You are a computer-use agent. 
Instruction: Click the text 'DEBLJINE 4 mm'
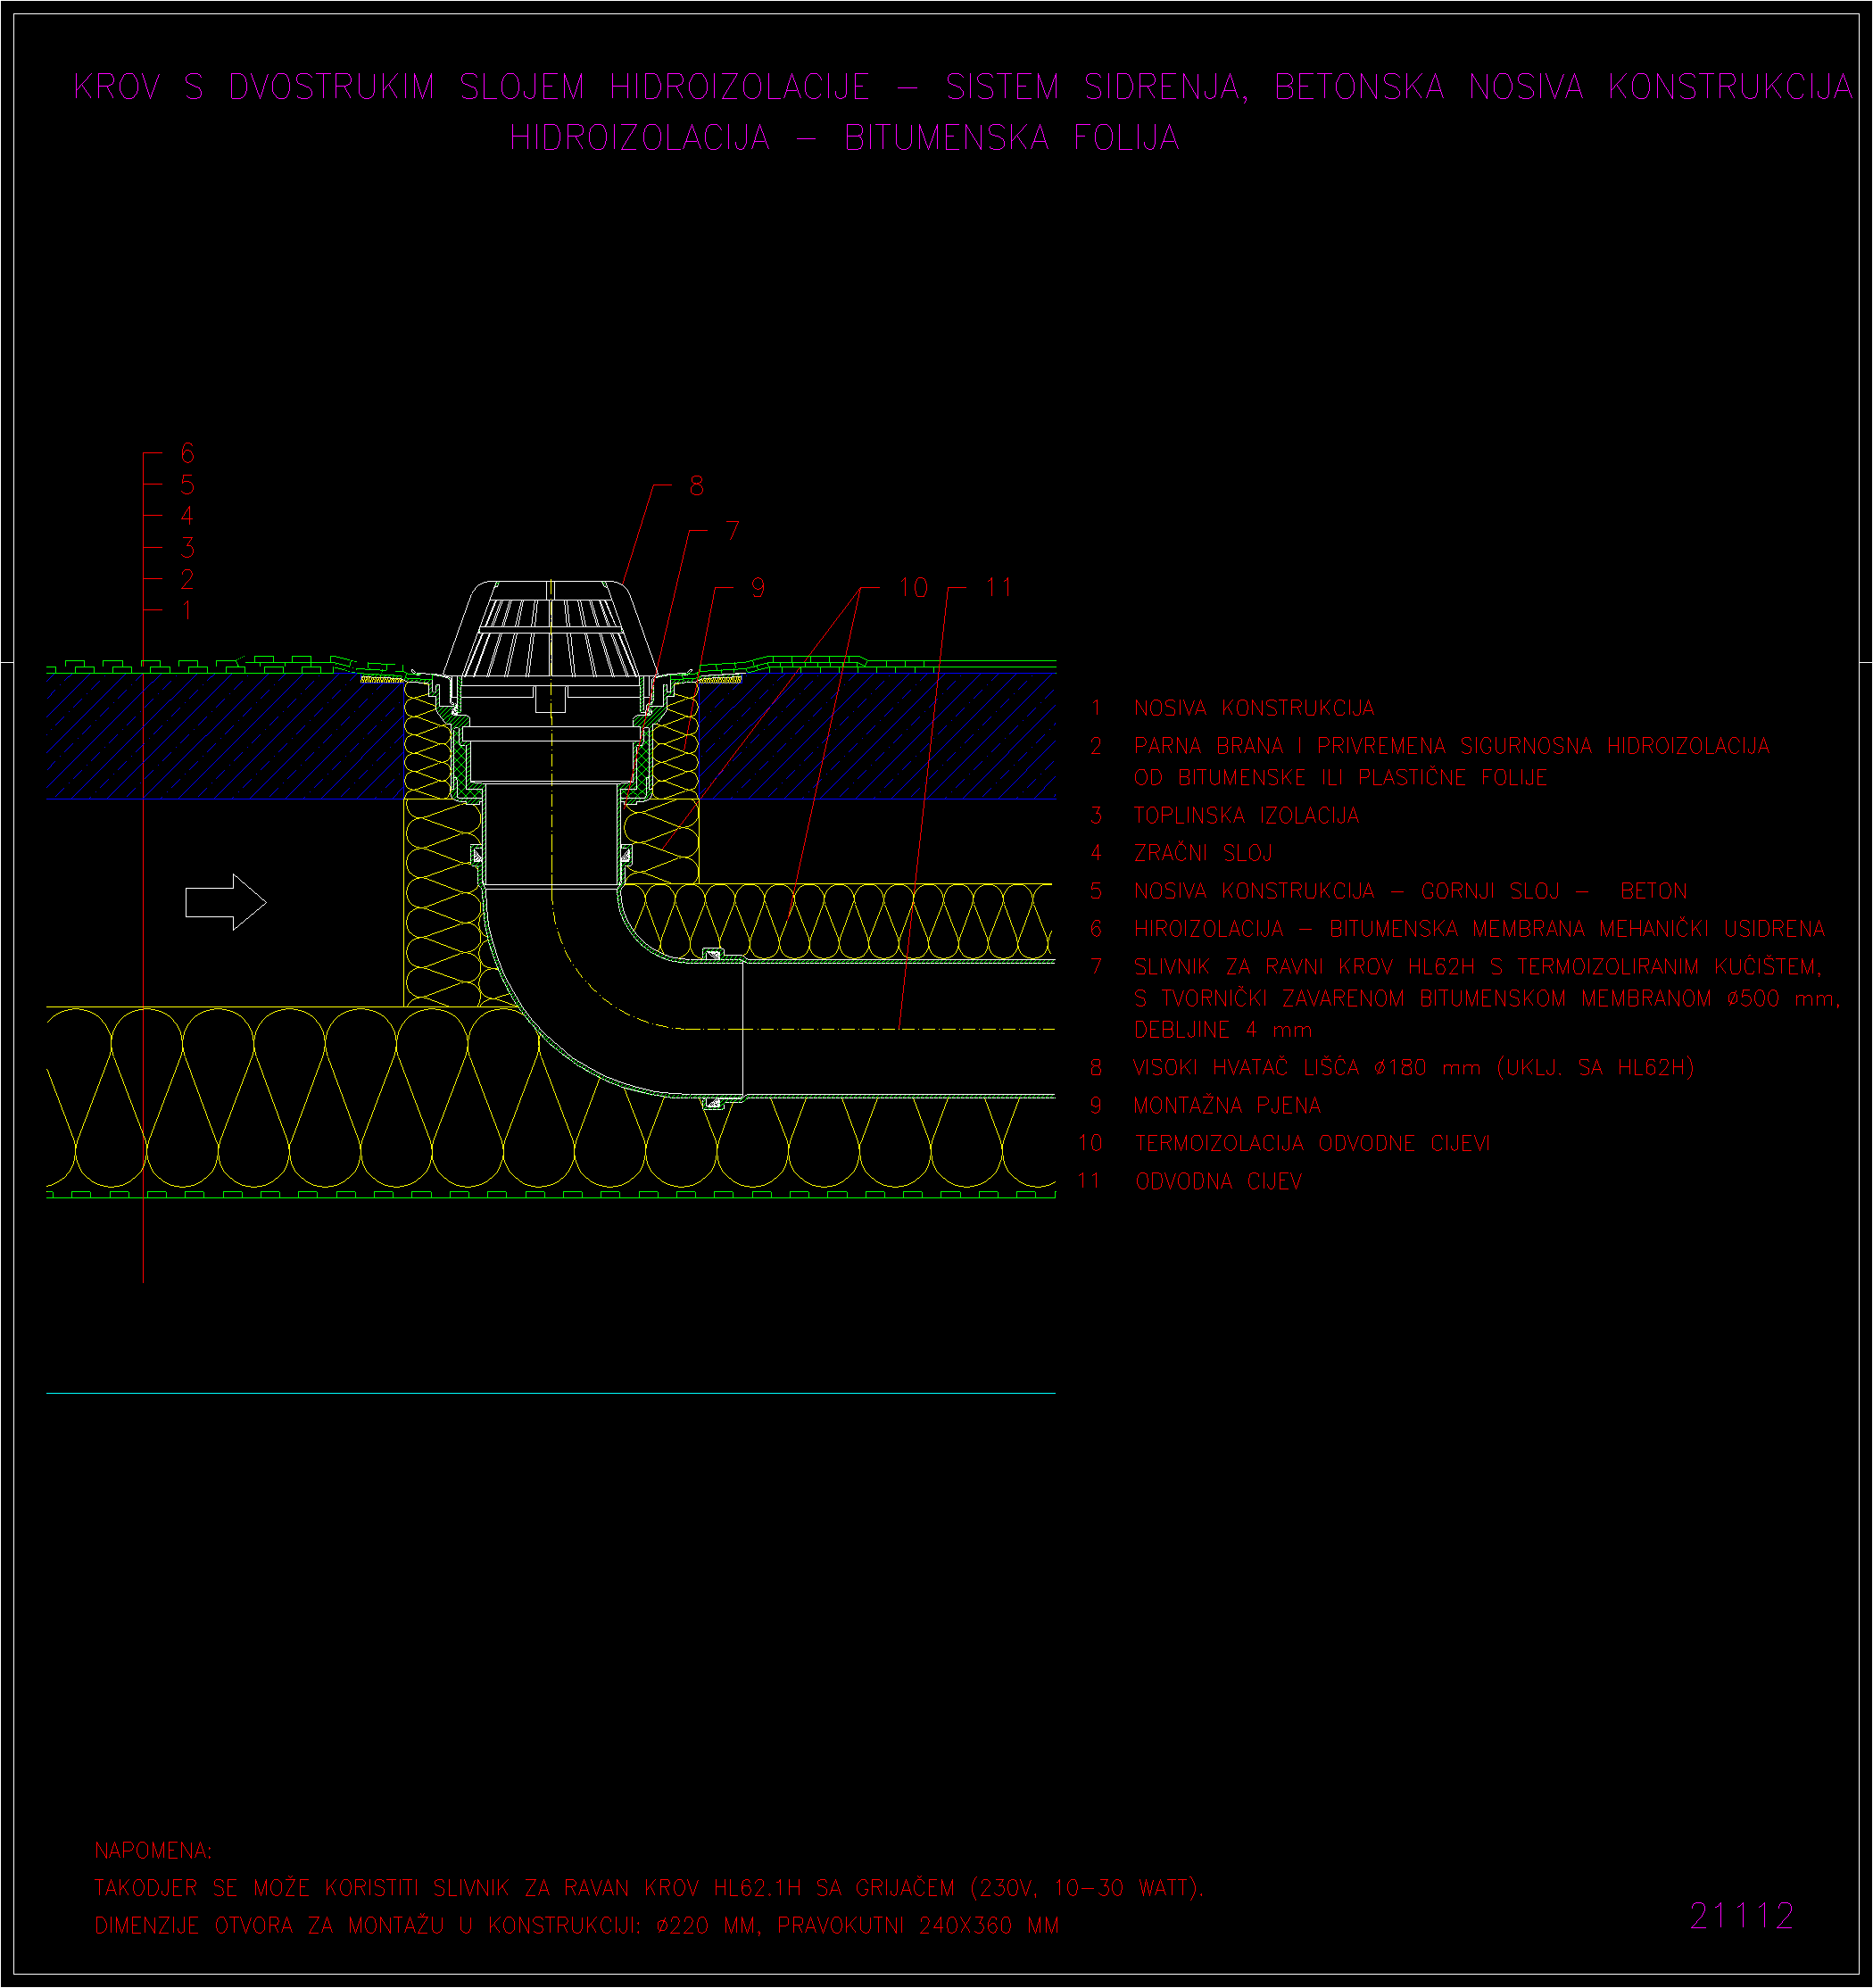(x=1222, y=1030)
